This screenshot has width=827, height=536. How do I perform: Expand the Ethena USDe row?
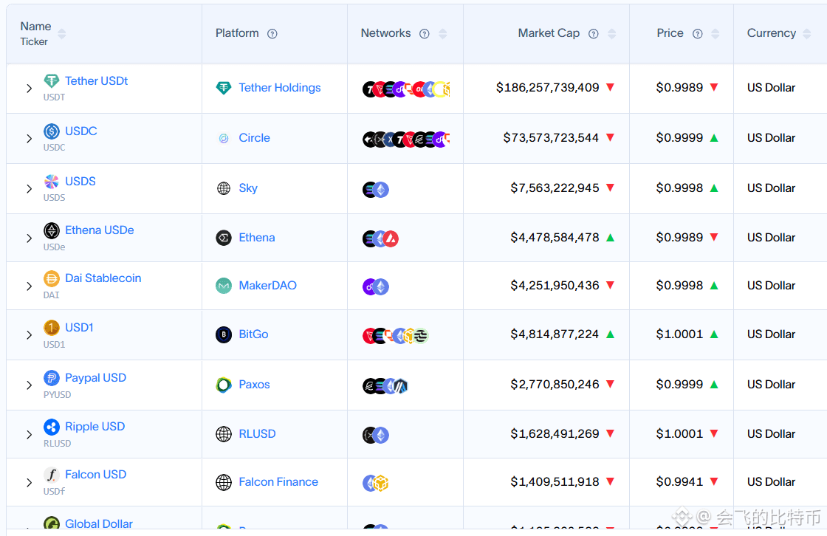point(29,238)
